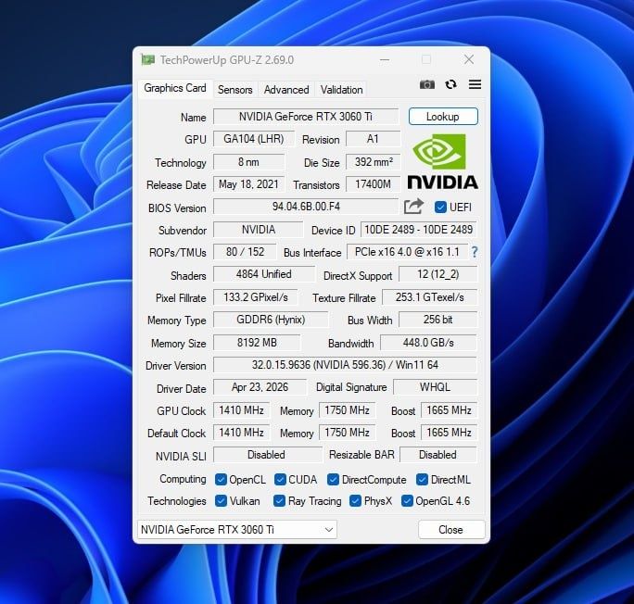Image resolution: width=634 pixels, height=604 pixels.
Task: Click the Revision value A1
Action: [x=373, y=139]
